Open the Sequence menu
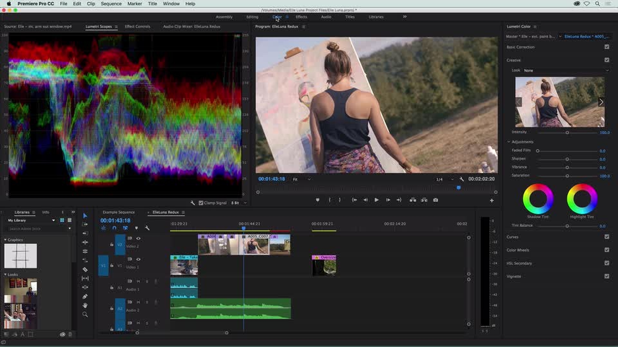This screenshot has height=347, width=618. coord(111,4)
